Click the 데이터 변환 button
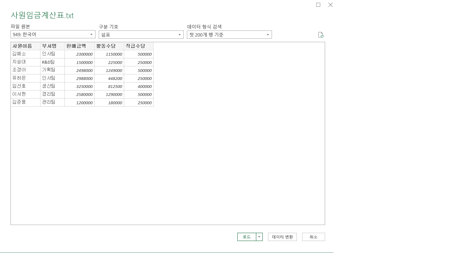Screen dimensions: 461x253 pyautogui.click(x=282, y=237)
